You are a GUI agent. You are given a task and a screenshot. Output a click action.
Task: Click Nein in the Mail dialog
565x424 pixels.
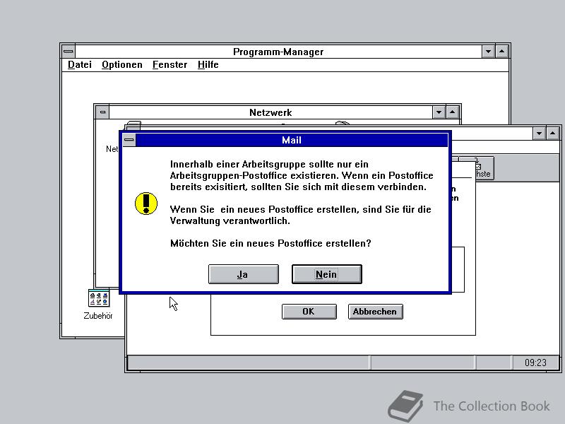326,274
